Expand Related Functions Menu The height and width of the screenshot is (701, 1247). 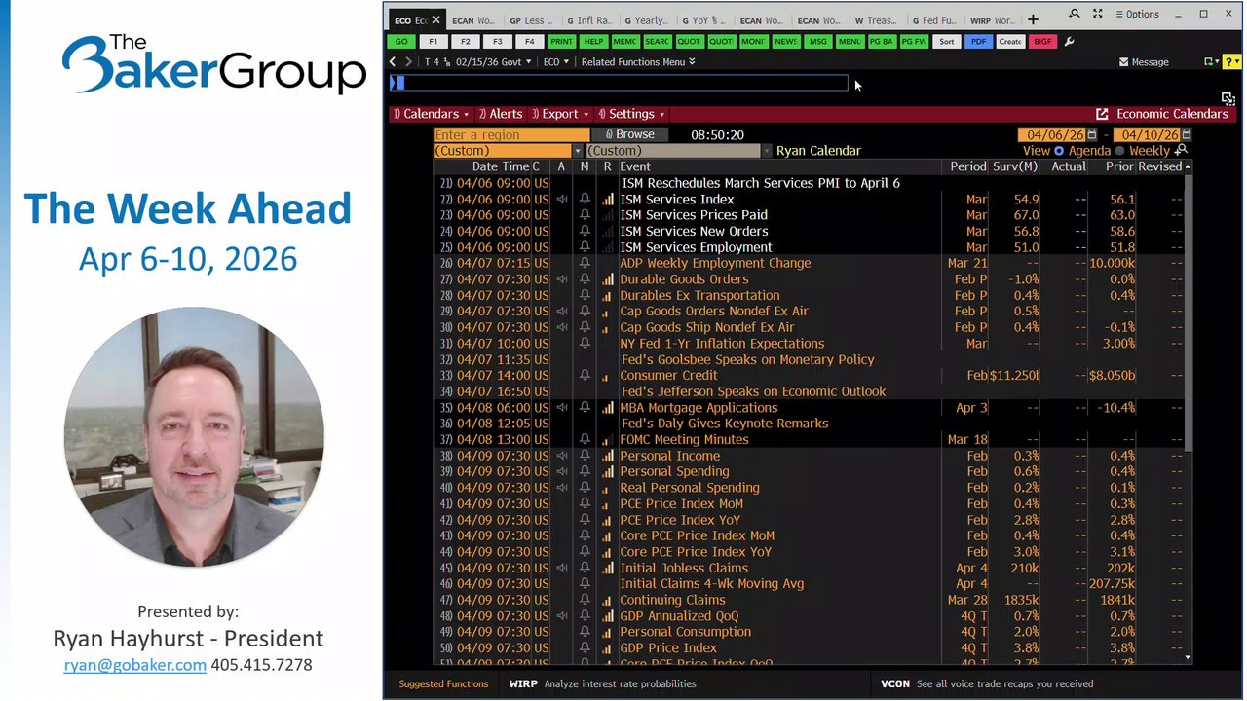(x=638, y=61)
